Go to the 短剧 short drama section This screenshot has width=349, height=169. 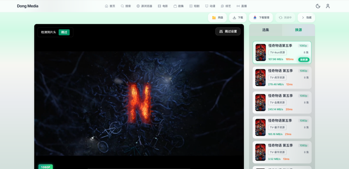point(194,6)
